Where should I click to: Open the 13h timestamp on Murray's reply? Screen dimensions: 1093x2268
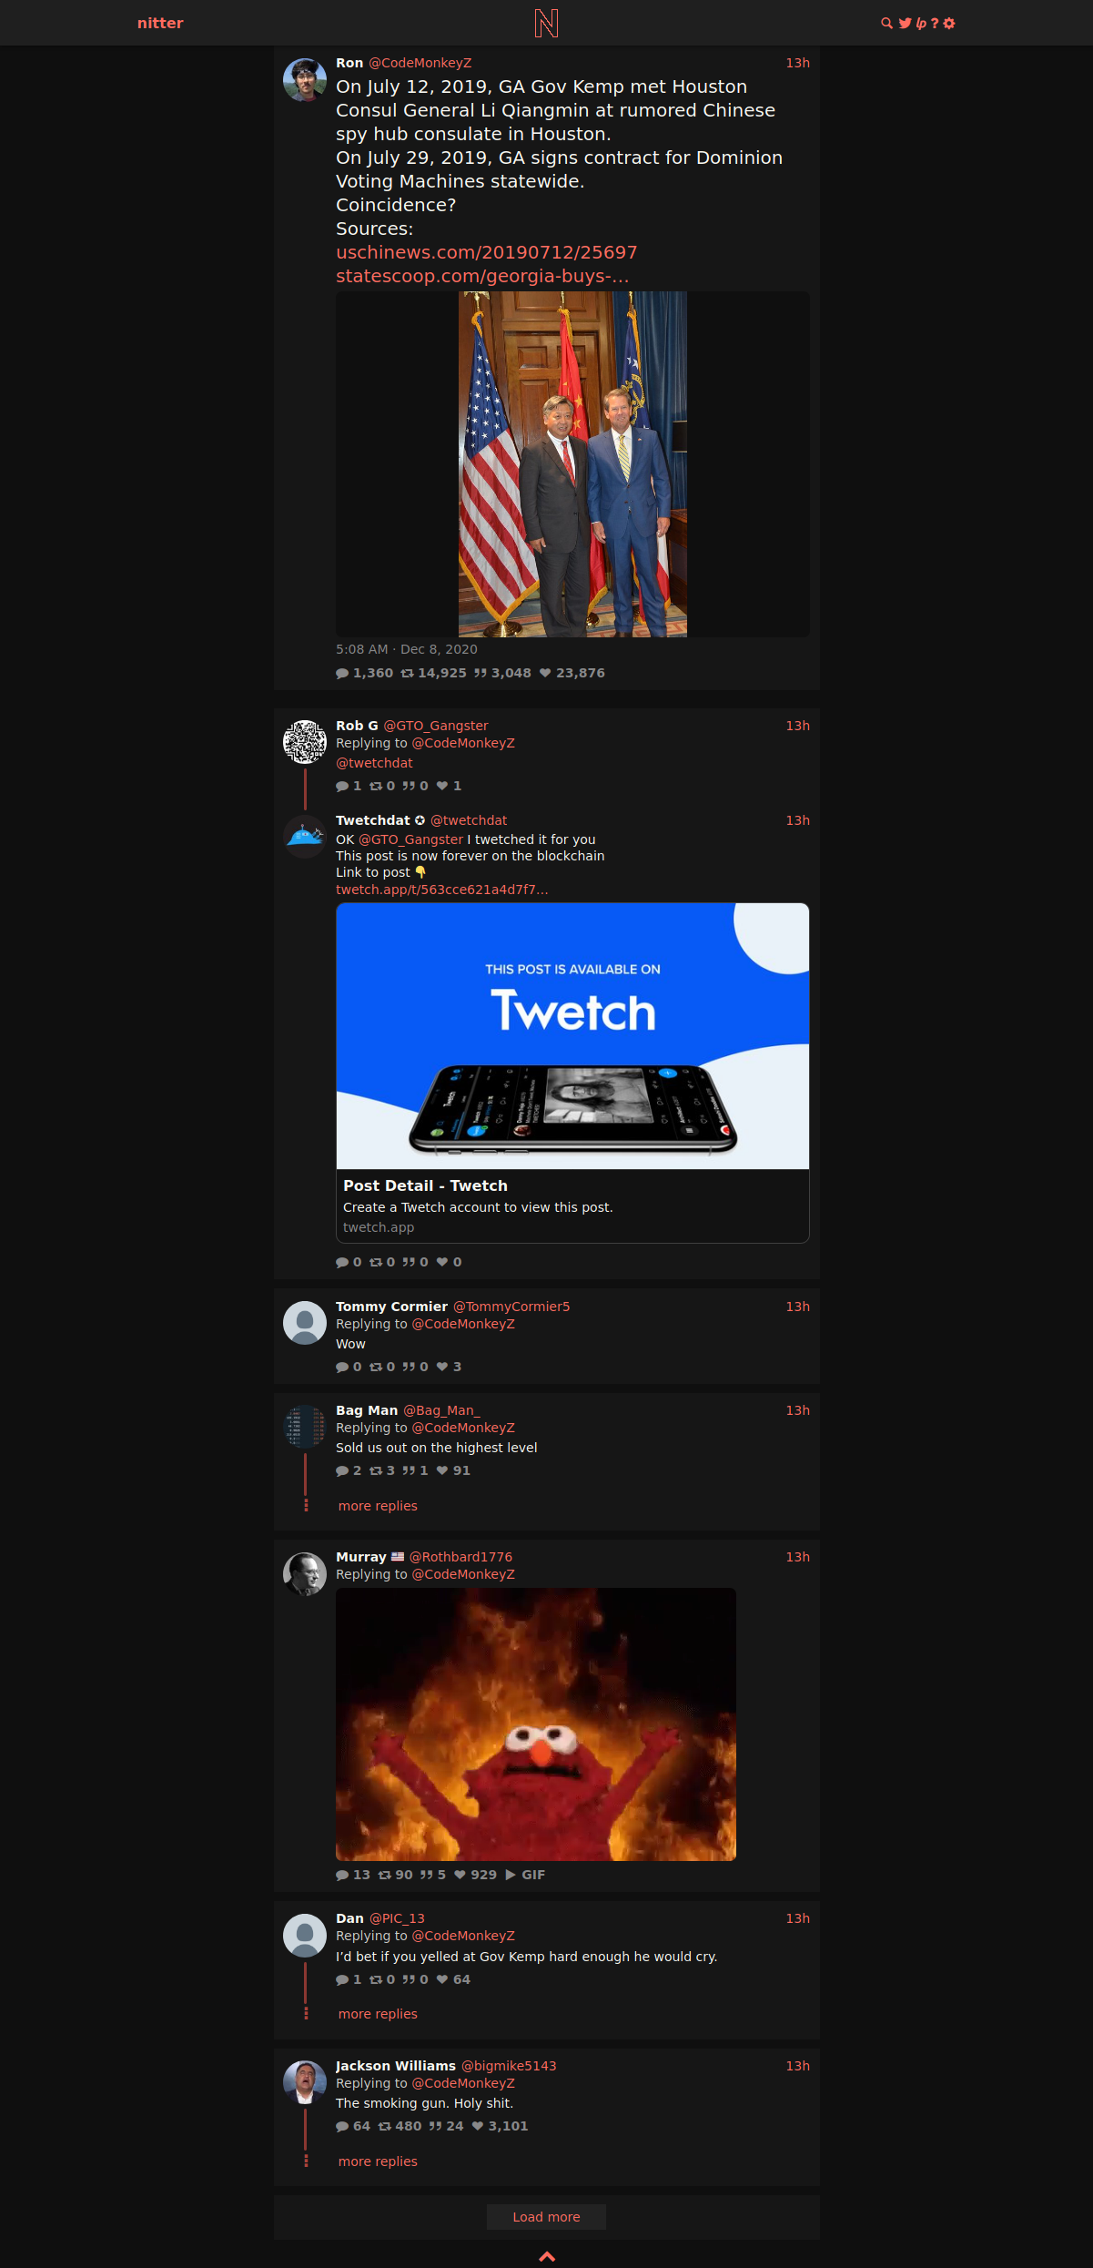798,1557
